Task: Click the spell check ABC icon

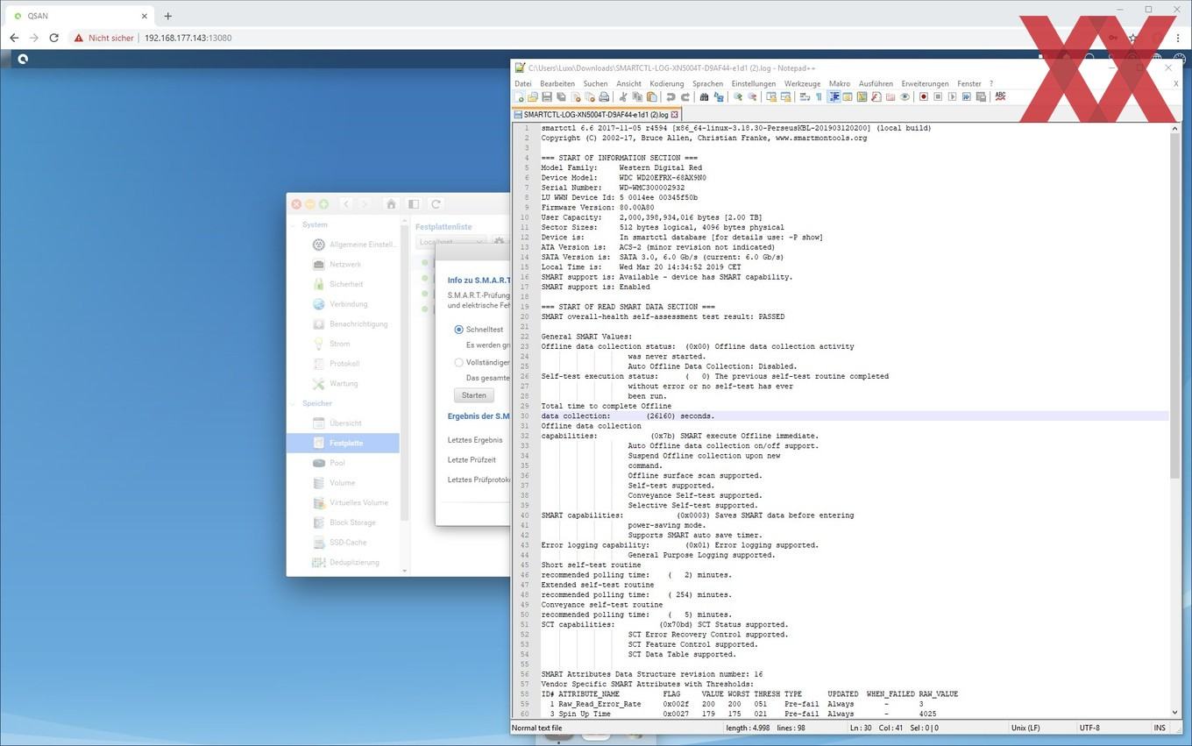Action: click(1001, 96)
